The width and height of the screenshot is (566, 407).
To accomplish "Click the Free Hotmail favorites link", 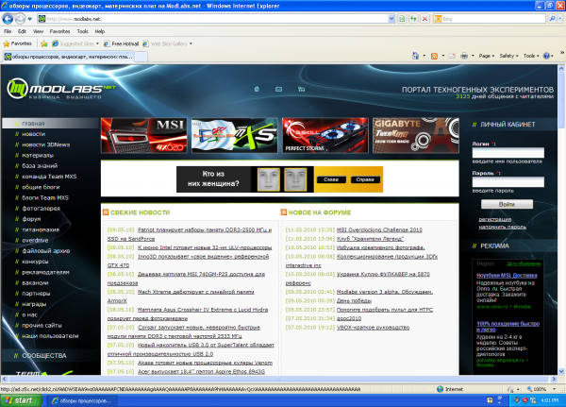I will pos(122,43).
